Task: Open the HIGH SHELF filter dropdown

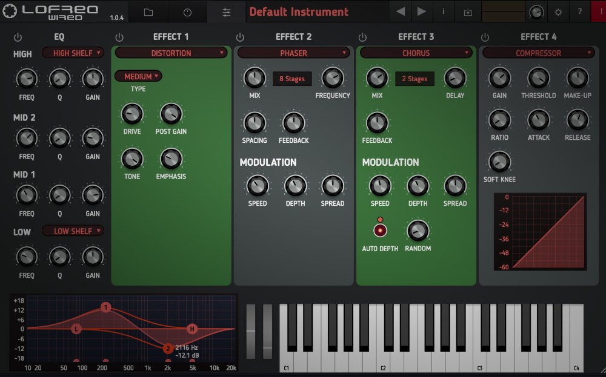Action: [73, 53]
